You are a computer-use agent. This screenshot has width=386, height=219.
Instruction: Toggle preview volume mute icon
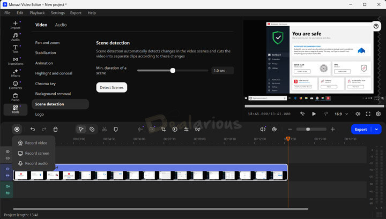point(358,114)
